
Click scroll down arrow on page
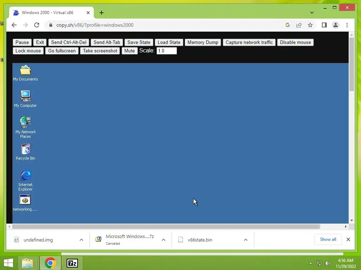tap(351, 220)
